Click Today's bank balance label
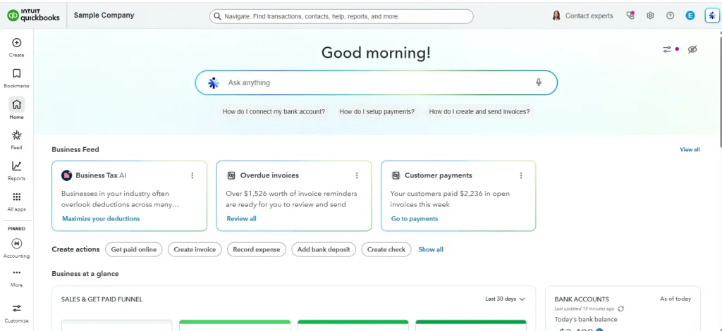Image resolution: width=722 pixels, height=331 pixels. (586, 320)
